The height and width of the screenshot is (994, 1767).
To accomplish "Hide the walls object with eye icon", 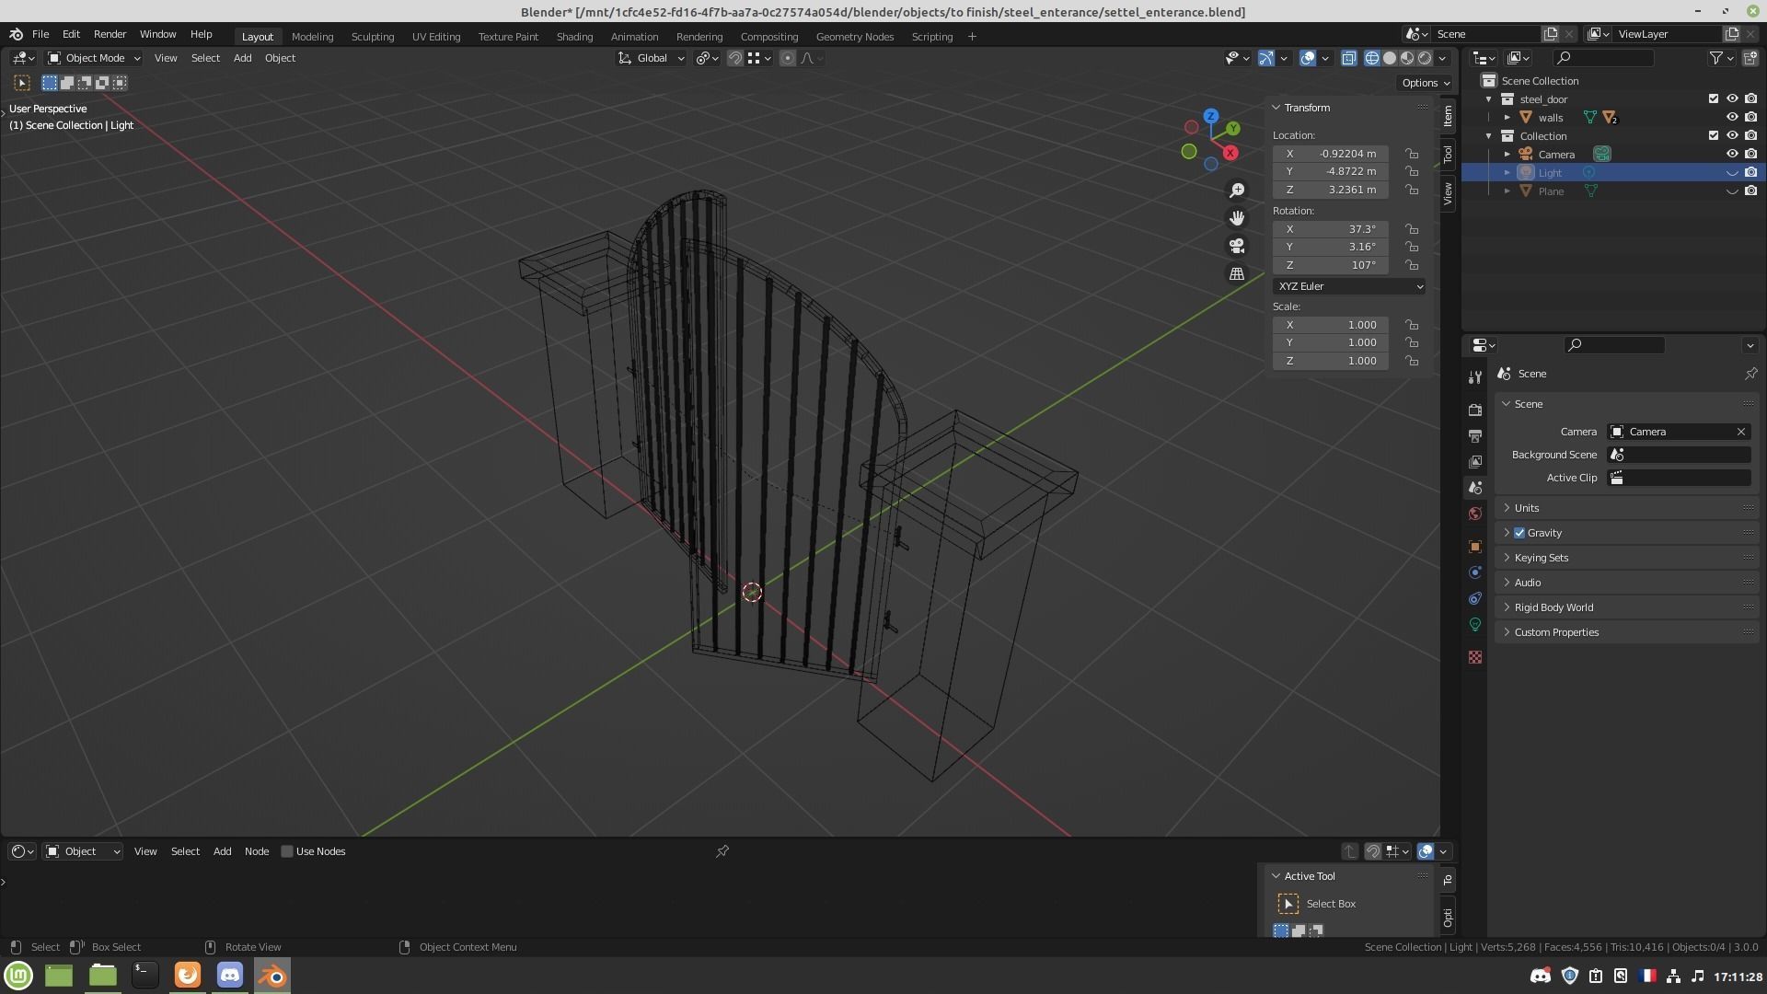I will pyautogui.click(x=1732, y=117).
